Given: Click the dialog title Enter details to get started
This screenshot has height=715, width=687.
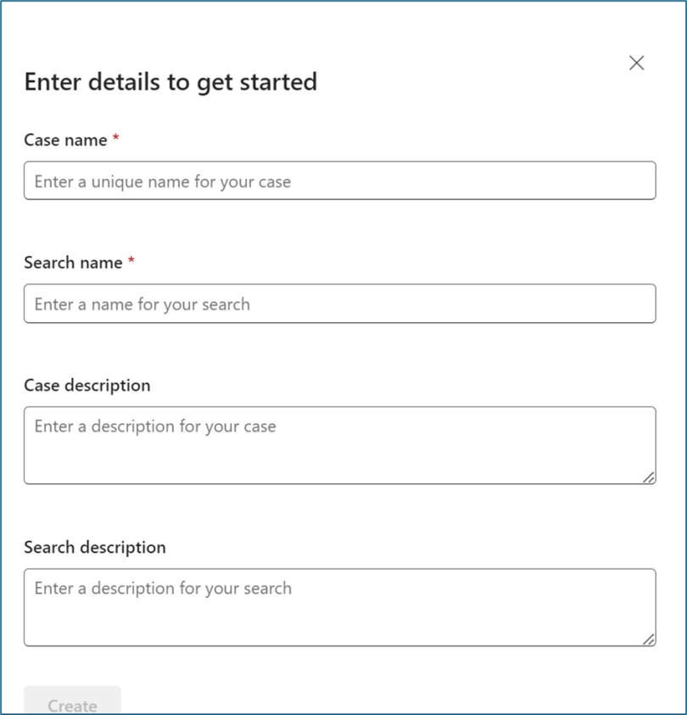Looking at the screenshot, I should pyautogui.click(x=170, y=81).
